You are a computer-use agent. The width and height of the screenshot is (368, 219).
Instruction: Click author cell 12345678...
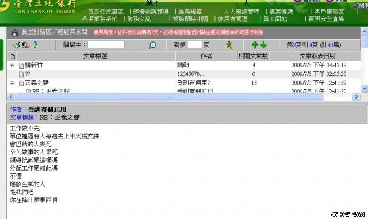190,74
